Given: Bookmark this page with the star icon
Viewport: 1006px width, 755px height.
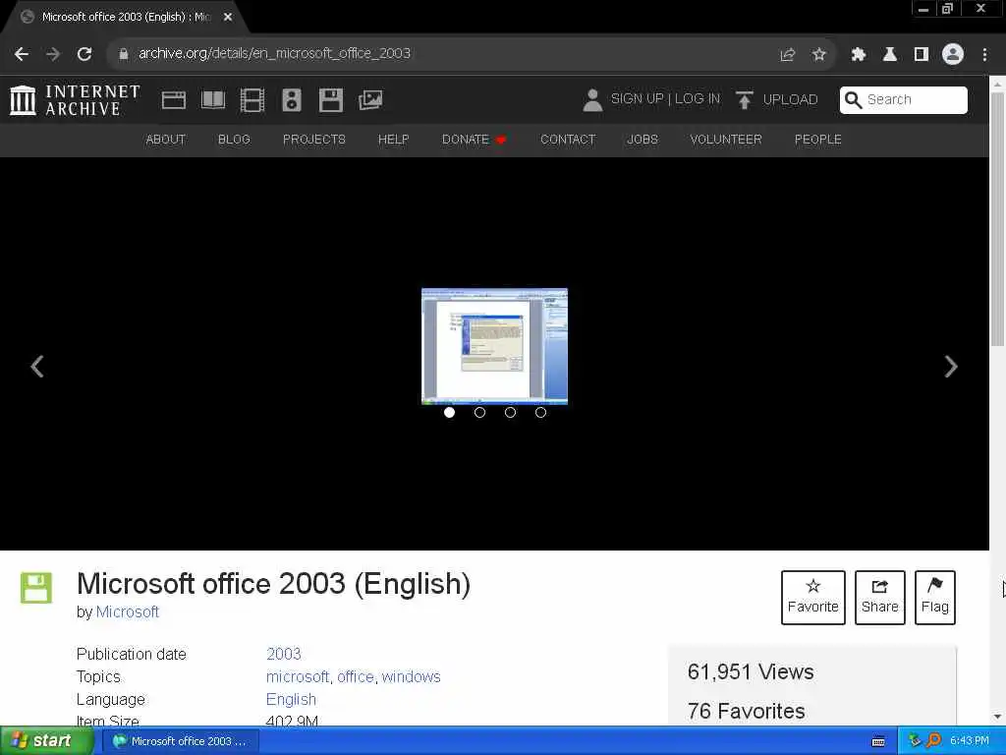Looking at the screenshot, I should click(x=818, y=55).
